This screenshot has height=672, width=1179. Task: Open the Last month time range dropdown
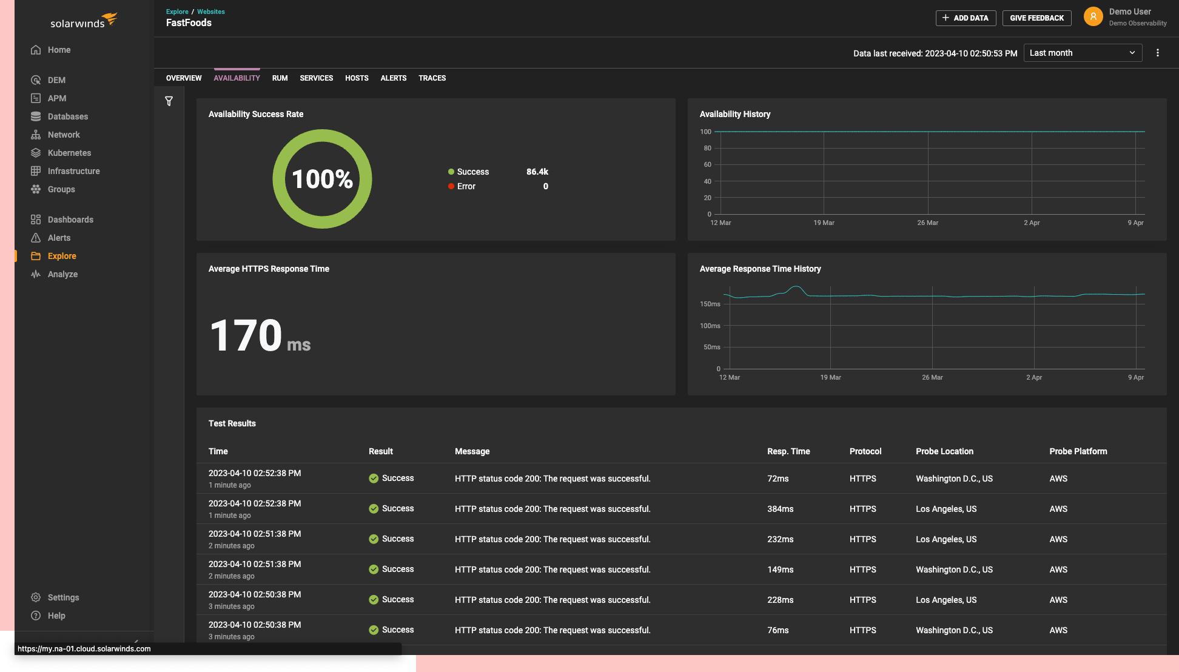(1083, 53)
